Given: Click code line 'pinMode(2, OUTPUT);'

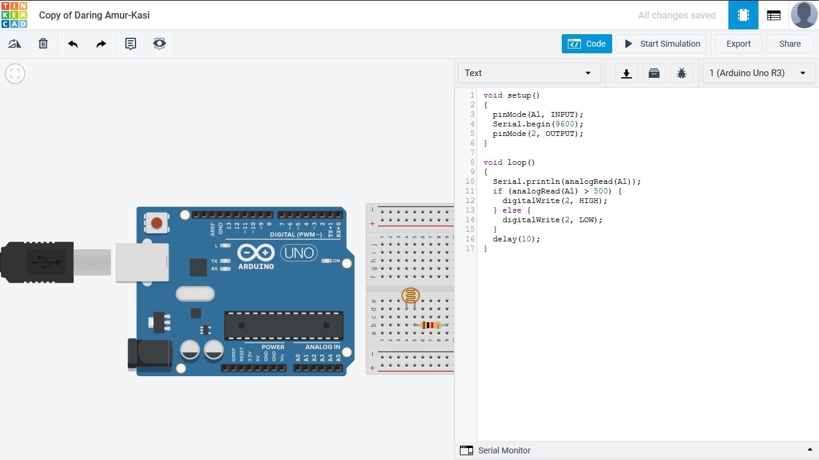Looking at the screenshot, I should point(538,134).
